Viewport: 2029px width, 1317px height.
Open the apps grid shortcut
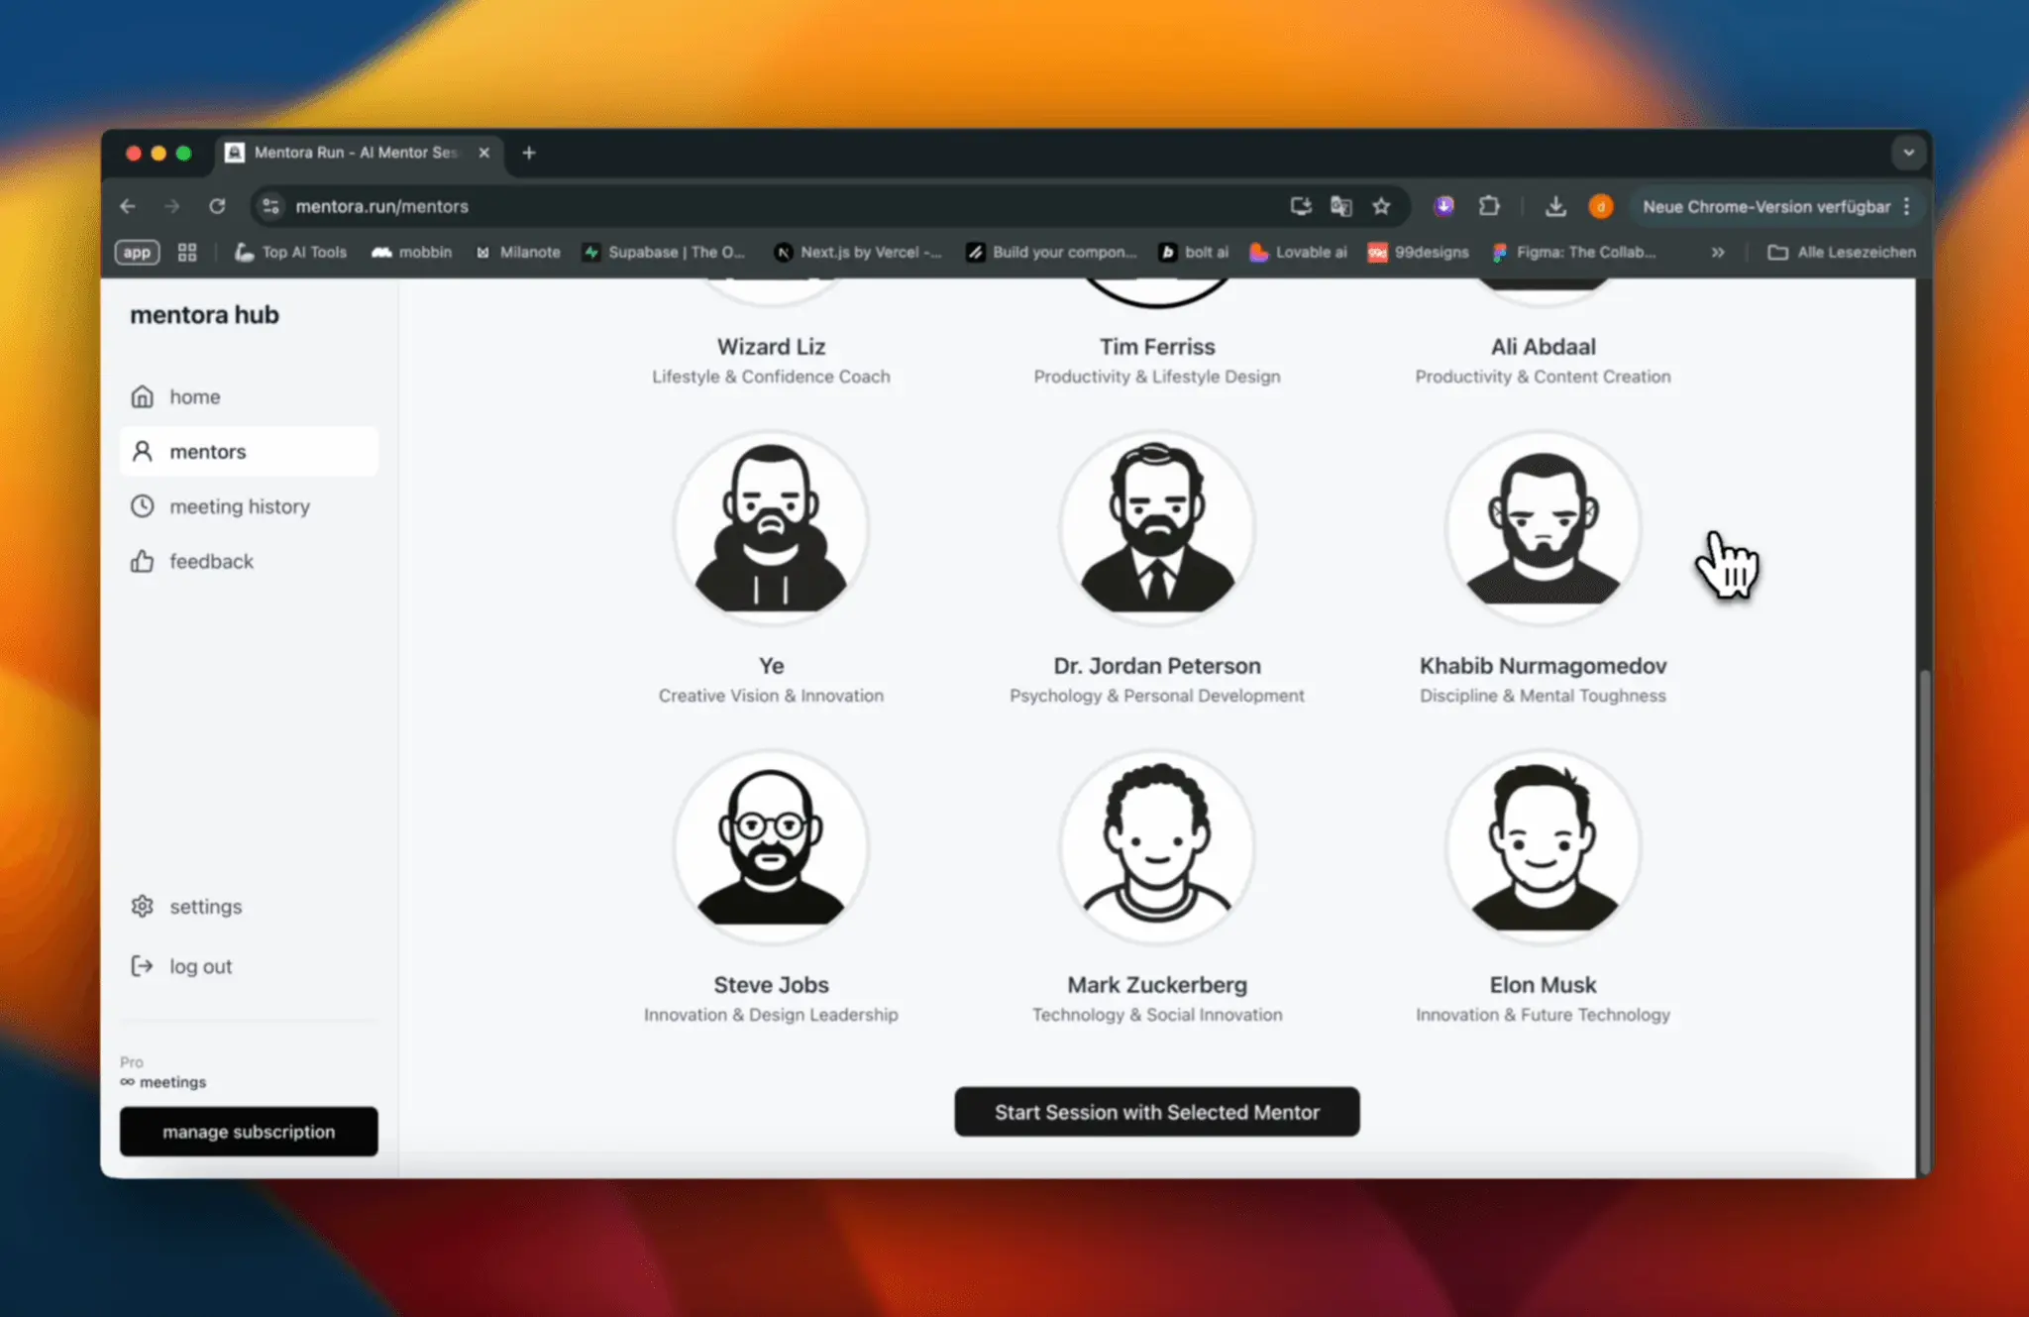point(187,253)
